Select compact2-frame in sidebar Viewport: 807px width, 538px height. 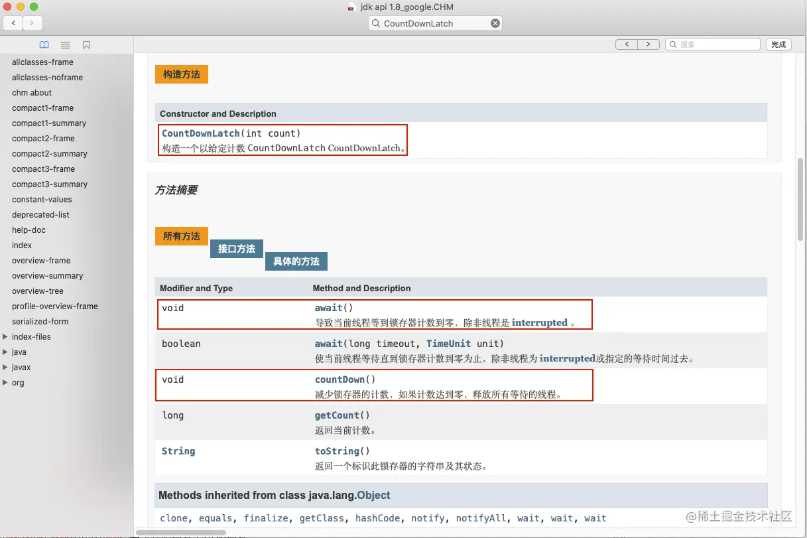pyautogui.click(x=43, y=139)
